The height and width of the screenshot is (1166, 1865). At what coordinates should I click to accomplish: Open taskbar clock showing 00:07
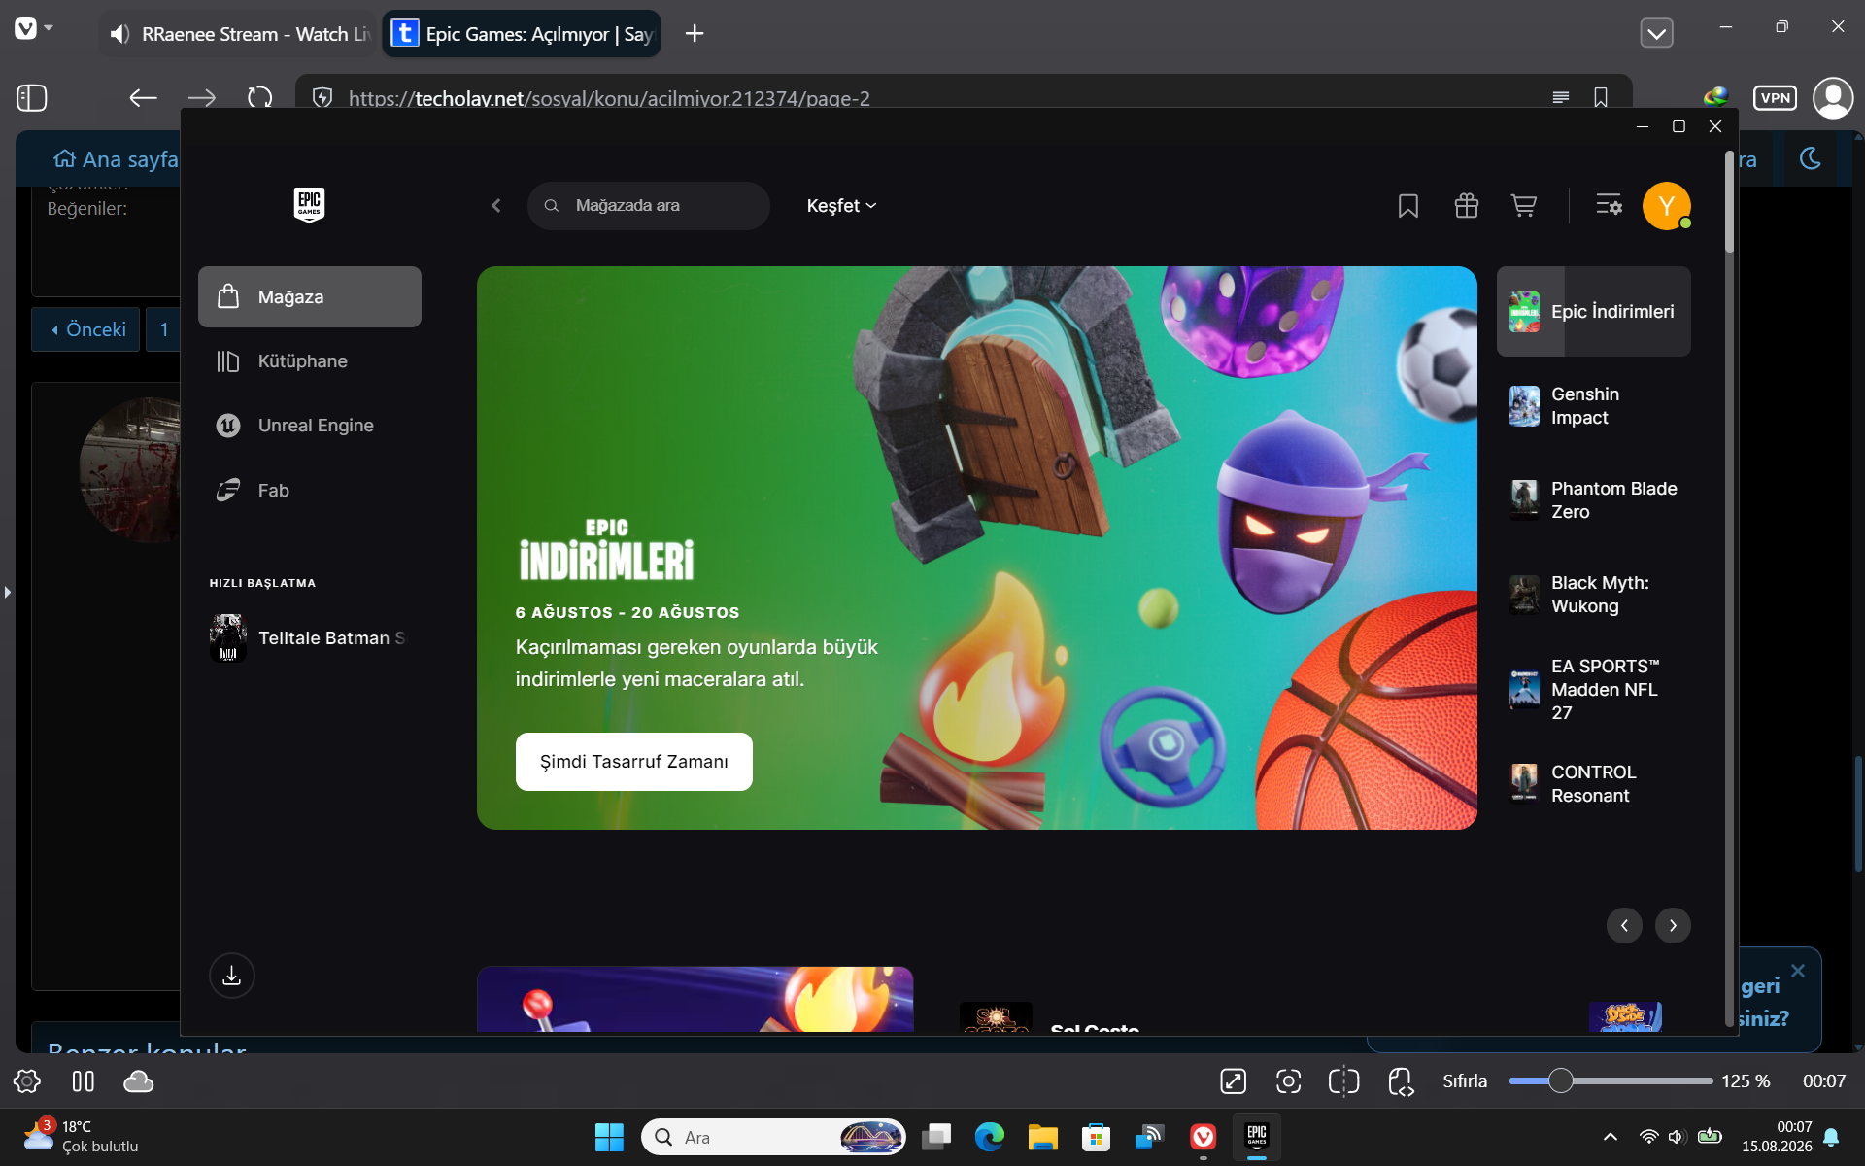[1777, 1137]
